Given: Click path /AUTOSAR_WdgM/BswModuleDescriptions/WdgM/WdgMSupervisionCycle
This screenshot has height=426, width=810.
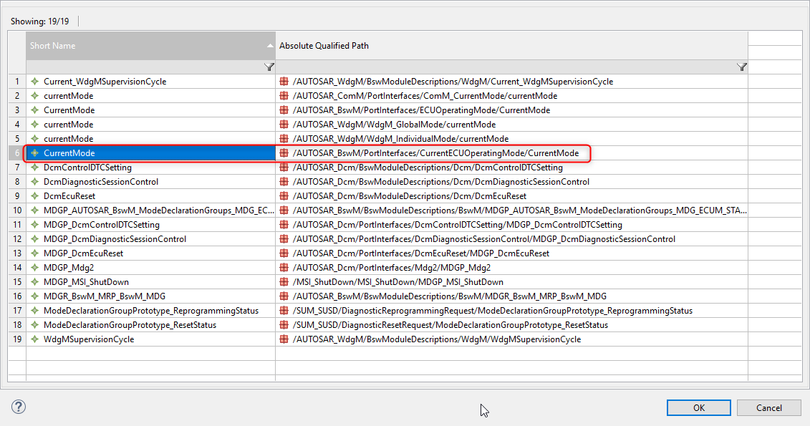Looking at the screenshot, I should (436, 339).
